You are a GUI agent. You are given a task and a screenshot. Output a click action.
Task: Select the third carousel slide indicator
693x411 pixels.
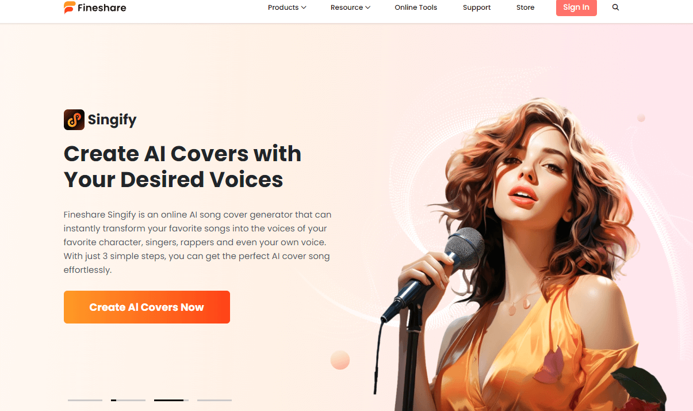(x=171, y=400)
